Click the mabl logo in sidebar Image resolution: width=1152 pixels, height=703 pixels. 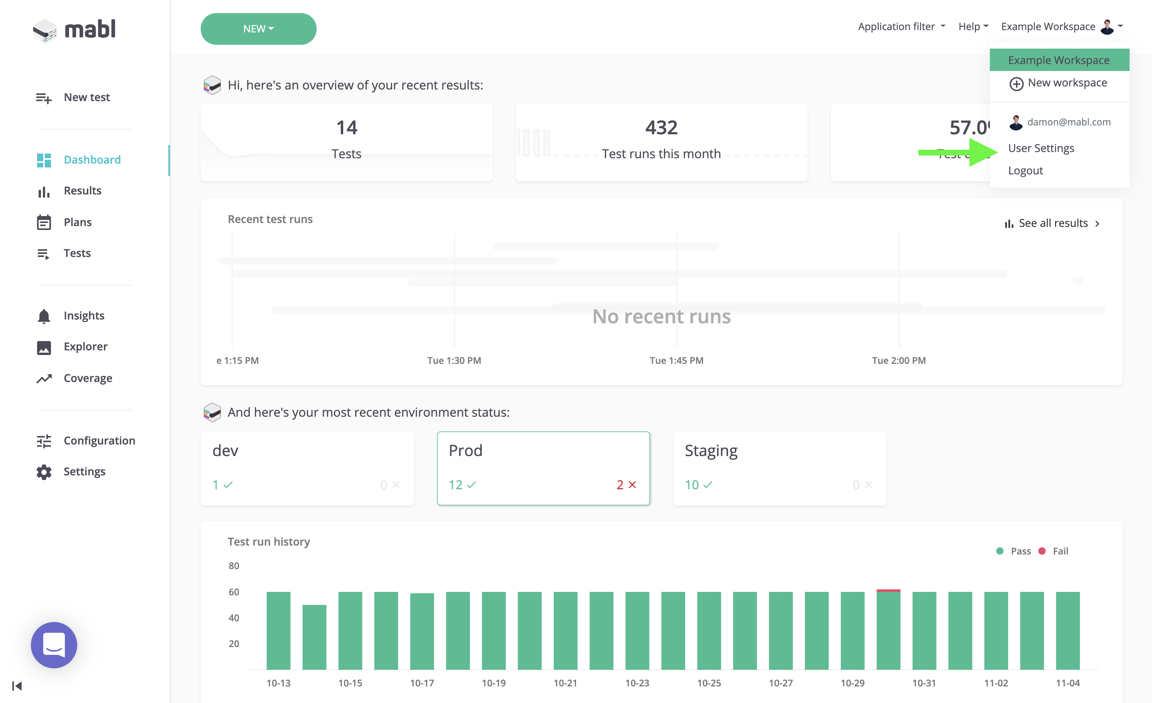(x=75, y=29)
